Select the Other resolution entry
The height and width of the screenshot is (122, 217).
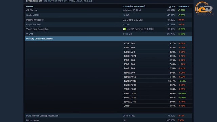click(x=126, y=106)
